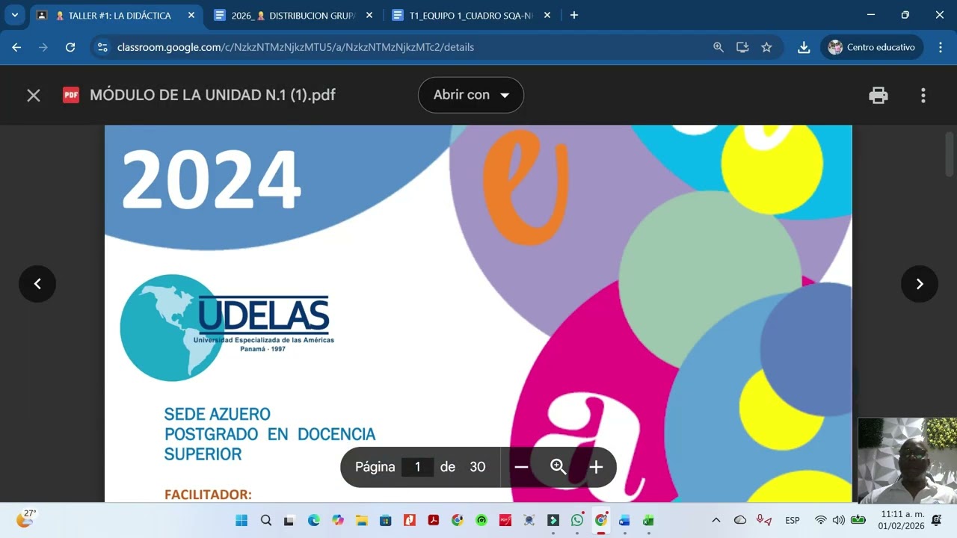Open Task View on taskbar
Viewport: 957px width, 538px height.
click(289, 520)
